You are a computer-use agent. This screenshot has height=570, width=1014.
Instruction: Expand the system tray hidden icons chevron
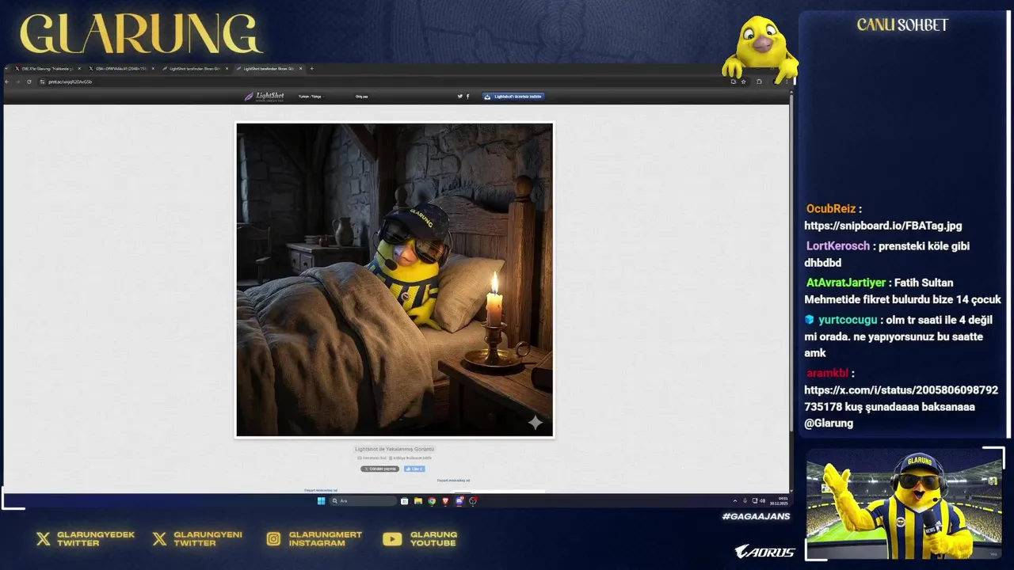pos(735,500)
